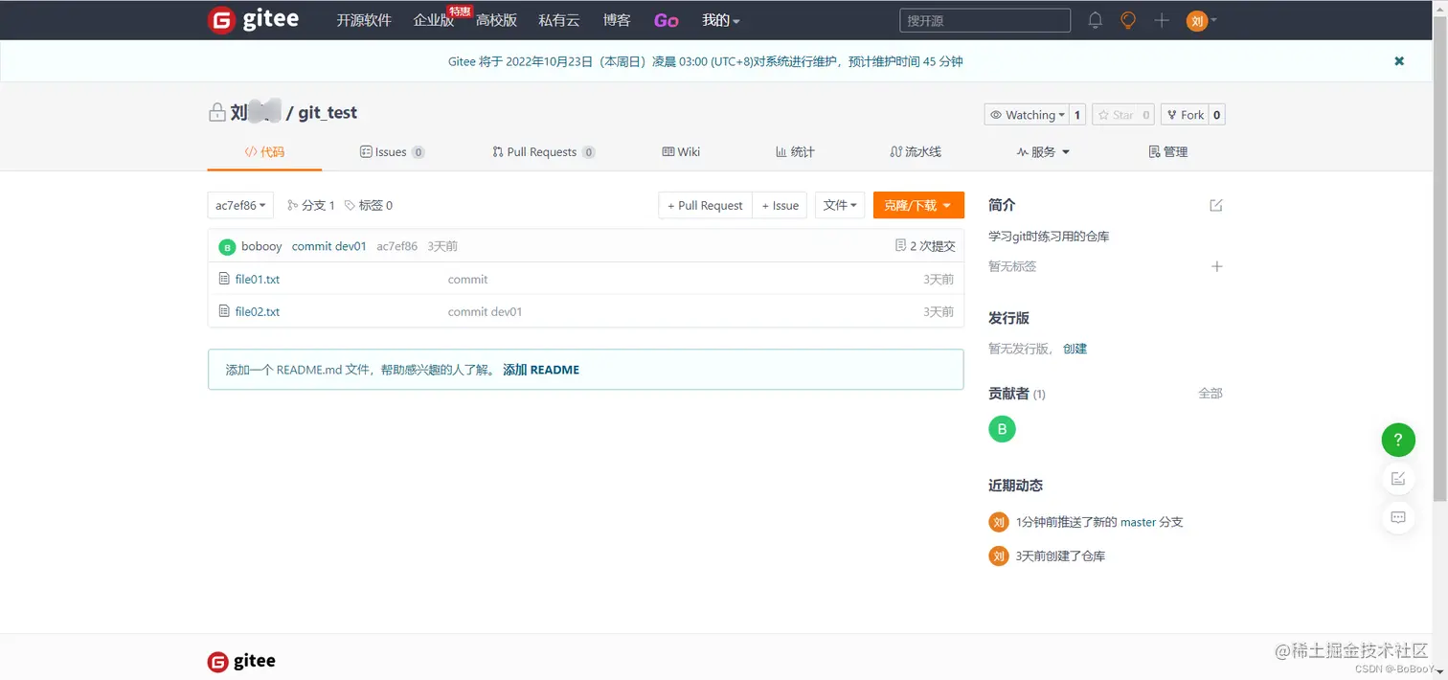Screen dimensions: 1448x680
Task: Open the notifications bell icon
Action: (x=1096, y=20)
